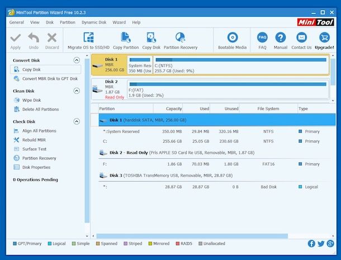This screenshot has height=260, width=341.
Task: Sort by the Used column header
Action: (196, 108)
